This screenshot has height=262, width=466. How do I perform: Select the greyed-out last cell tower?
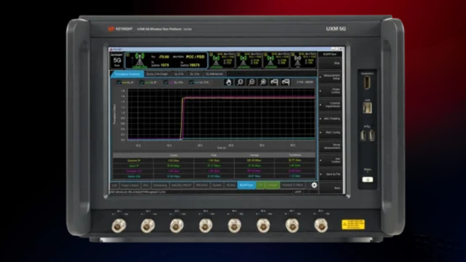(297, 60)
